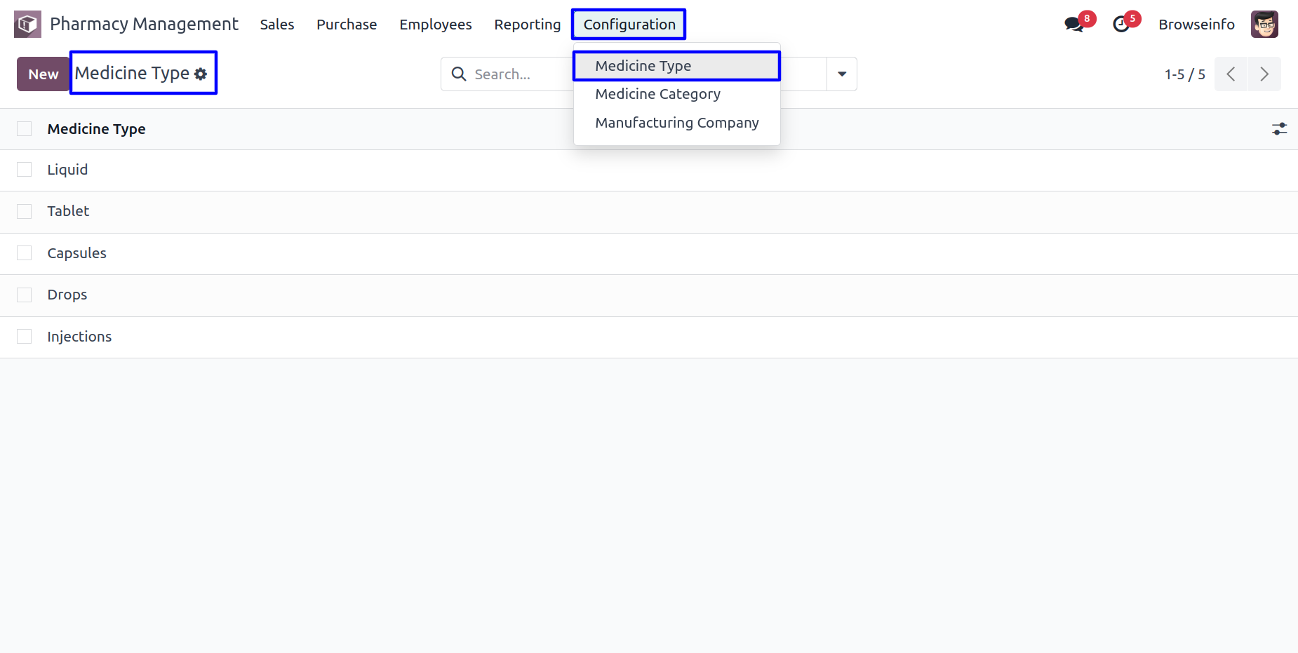Image resolution: width=1298 pixels, height=653 pixels.
Task: Click the Configuration menu
Action: click(x=629, y=25)
